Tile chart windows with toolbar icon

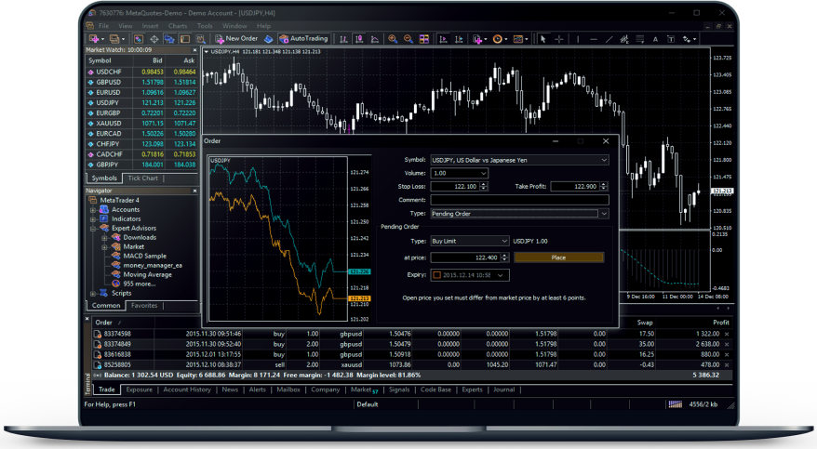[424, 39]
